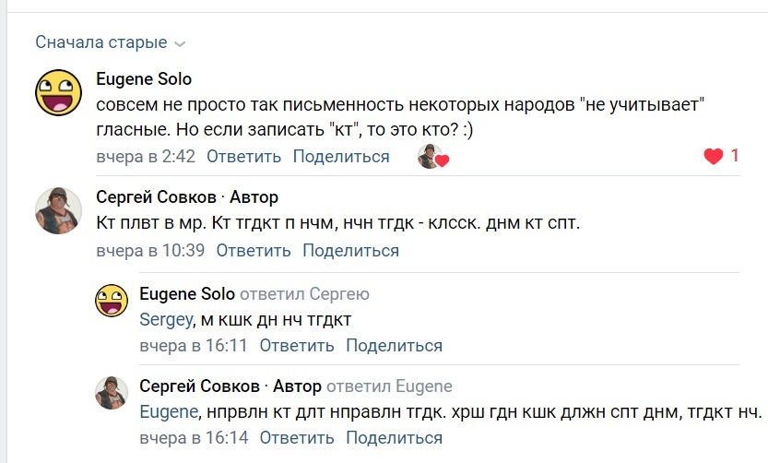Viewport: 768px width, 463px height.
Task: Share Eugene Solo's comment from 2:42
Action: [x=341, y=157]
